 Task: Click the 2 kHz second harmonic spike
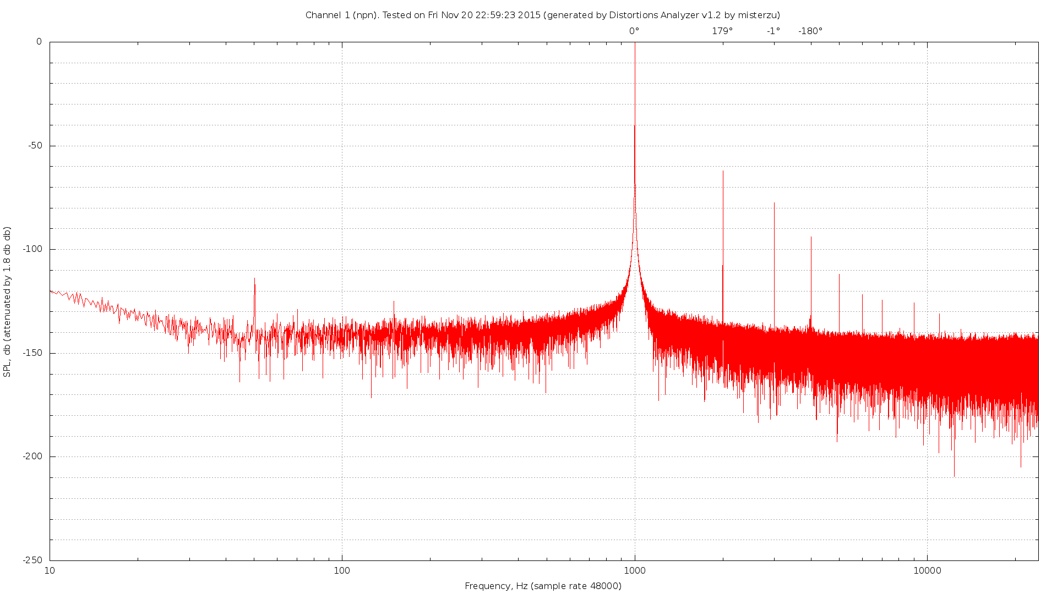tap(723, 248)
